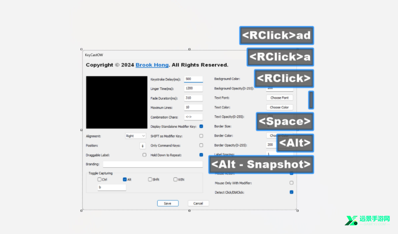Uncheck the Alt toggle capturing box

[x=125, y=179]
